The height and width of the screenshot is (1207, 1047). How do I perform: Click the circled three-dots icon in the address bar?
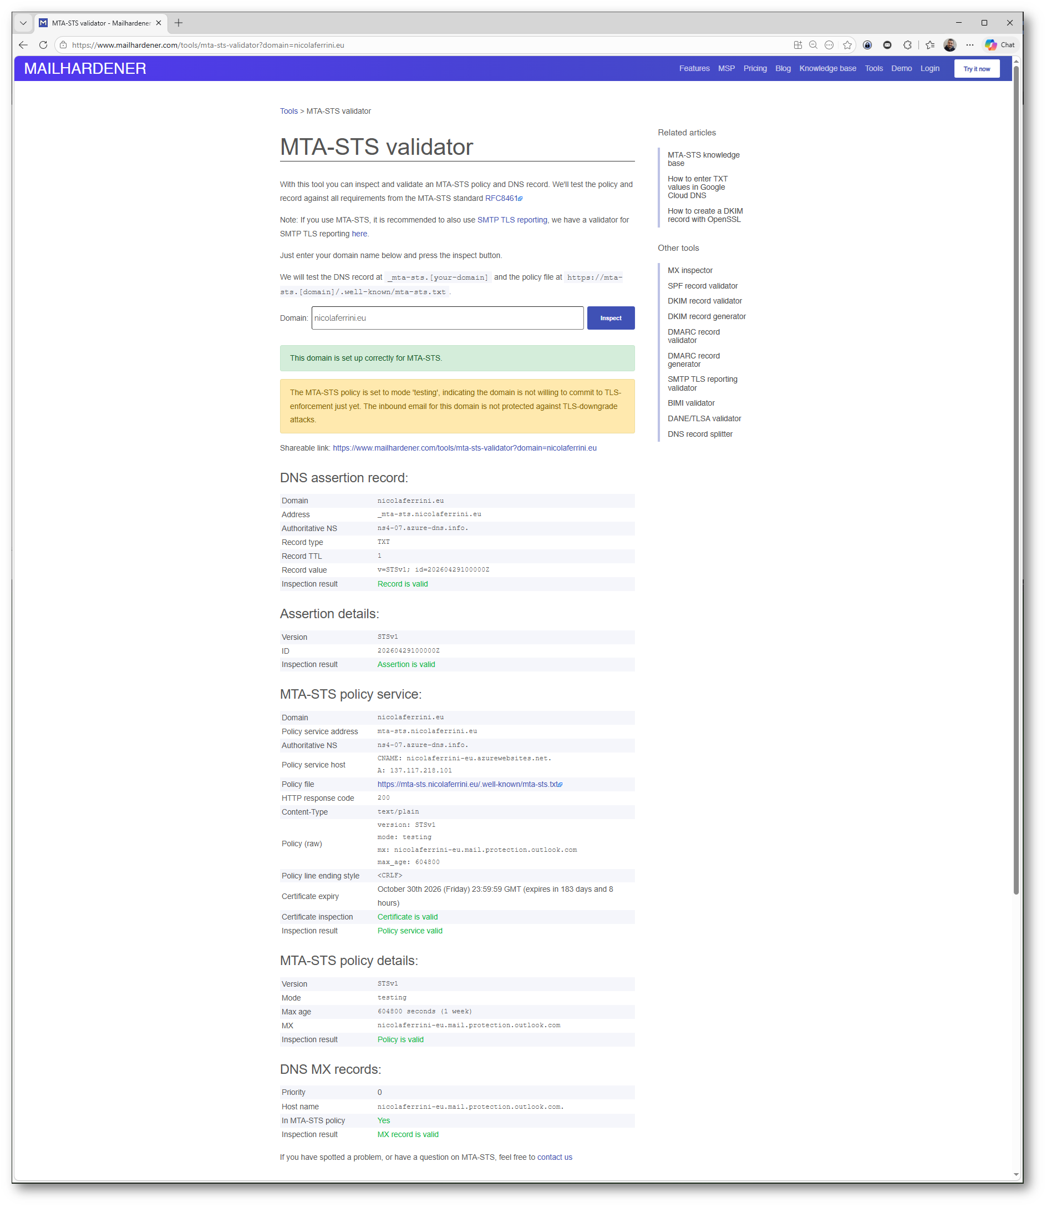click(829, 45)
